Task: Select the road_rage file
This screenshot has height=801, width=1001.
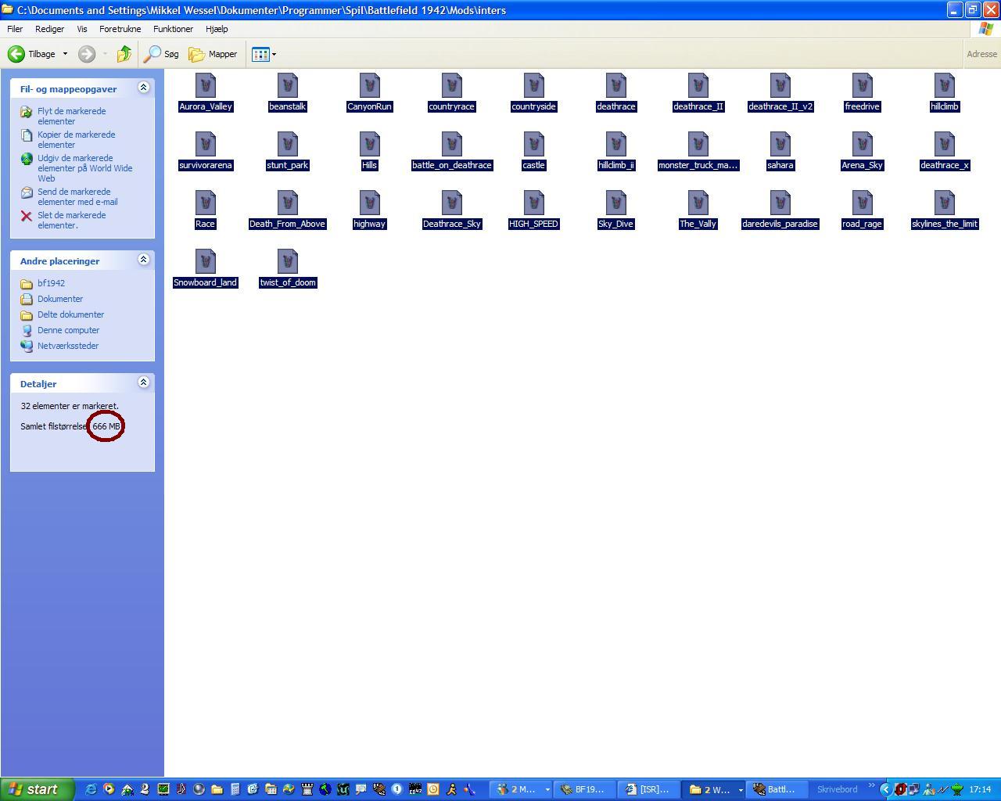Action: pyautogui.click(x=862, y=210)
